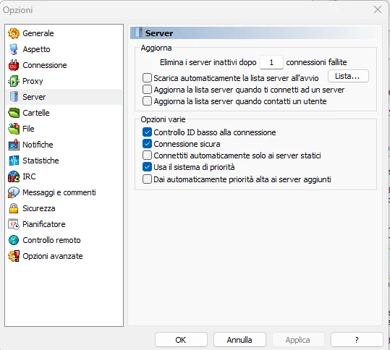This screenshot has width=390, height=350.
Task: Click the Cartelle green folder icon
Action: point(14,113)
